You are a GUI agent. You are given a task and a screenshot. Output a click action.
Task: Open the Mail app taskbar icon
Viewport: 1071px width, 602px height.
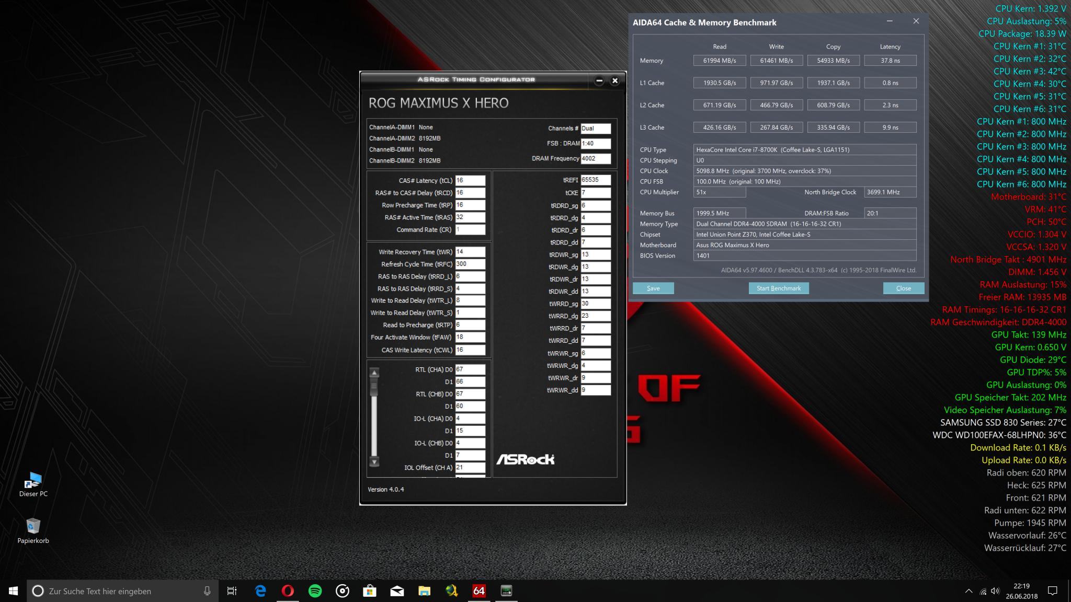pyautogui.click(x=397, y=591)
